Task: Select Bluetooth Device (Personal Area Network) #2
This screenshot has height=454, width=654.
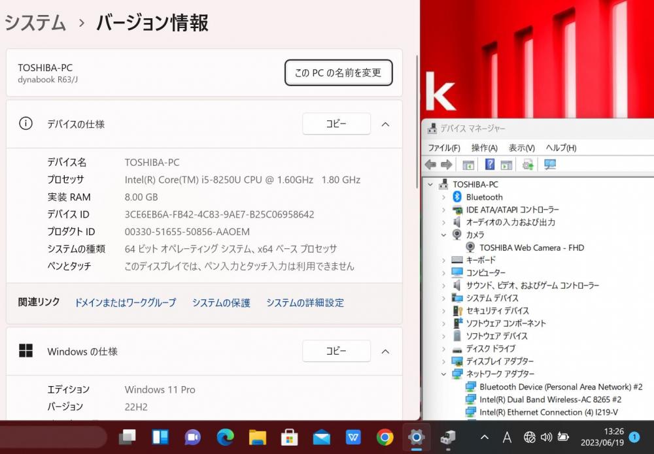Action: tap(561, 387)
